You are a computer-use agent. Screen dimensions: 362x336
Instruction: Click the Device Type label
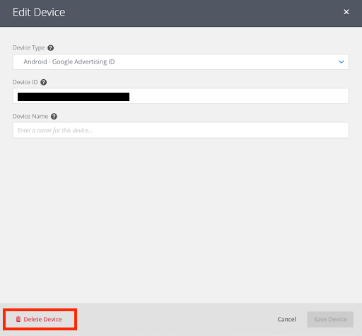28,48
